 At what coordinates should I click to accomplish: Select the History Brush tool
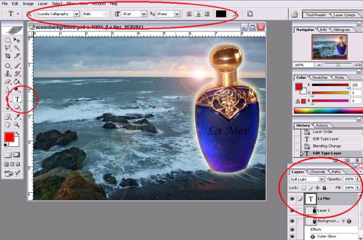[x=17, y=74]
